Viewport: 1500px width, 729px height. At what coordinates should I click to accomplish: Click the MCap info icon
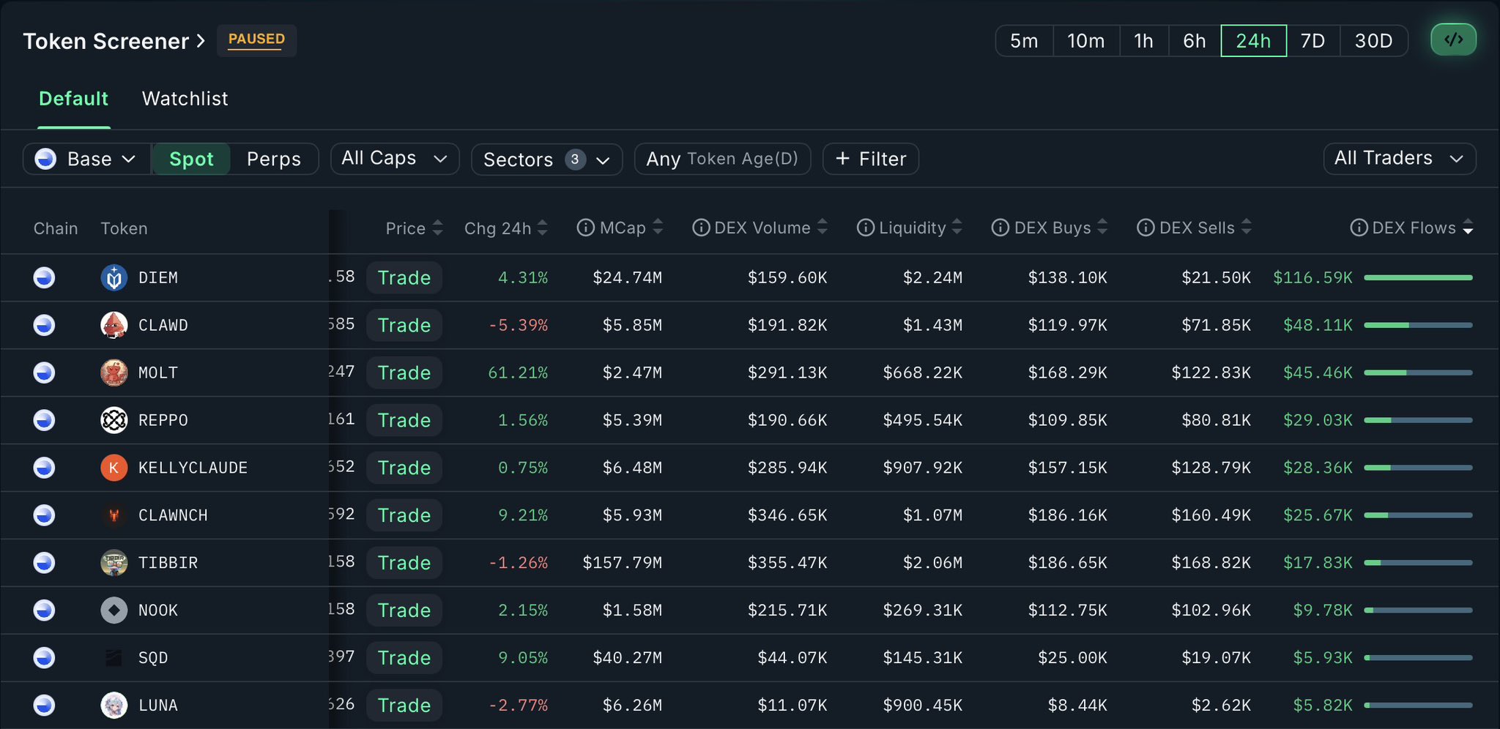pos(585,228)
